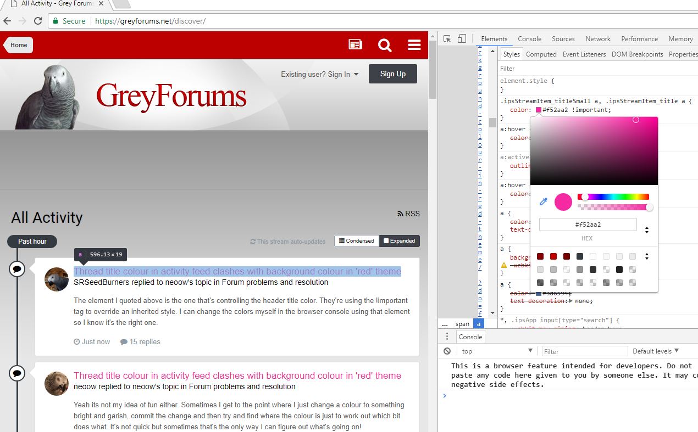This screenshot has width=698, height=432.
Task: Open the Computed tab in styles pane
Action: tap(541, 54)
